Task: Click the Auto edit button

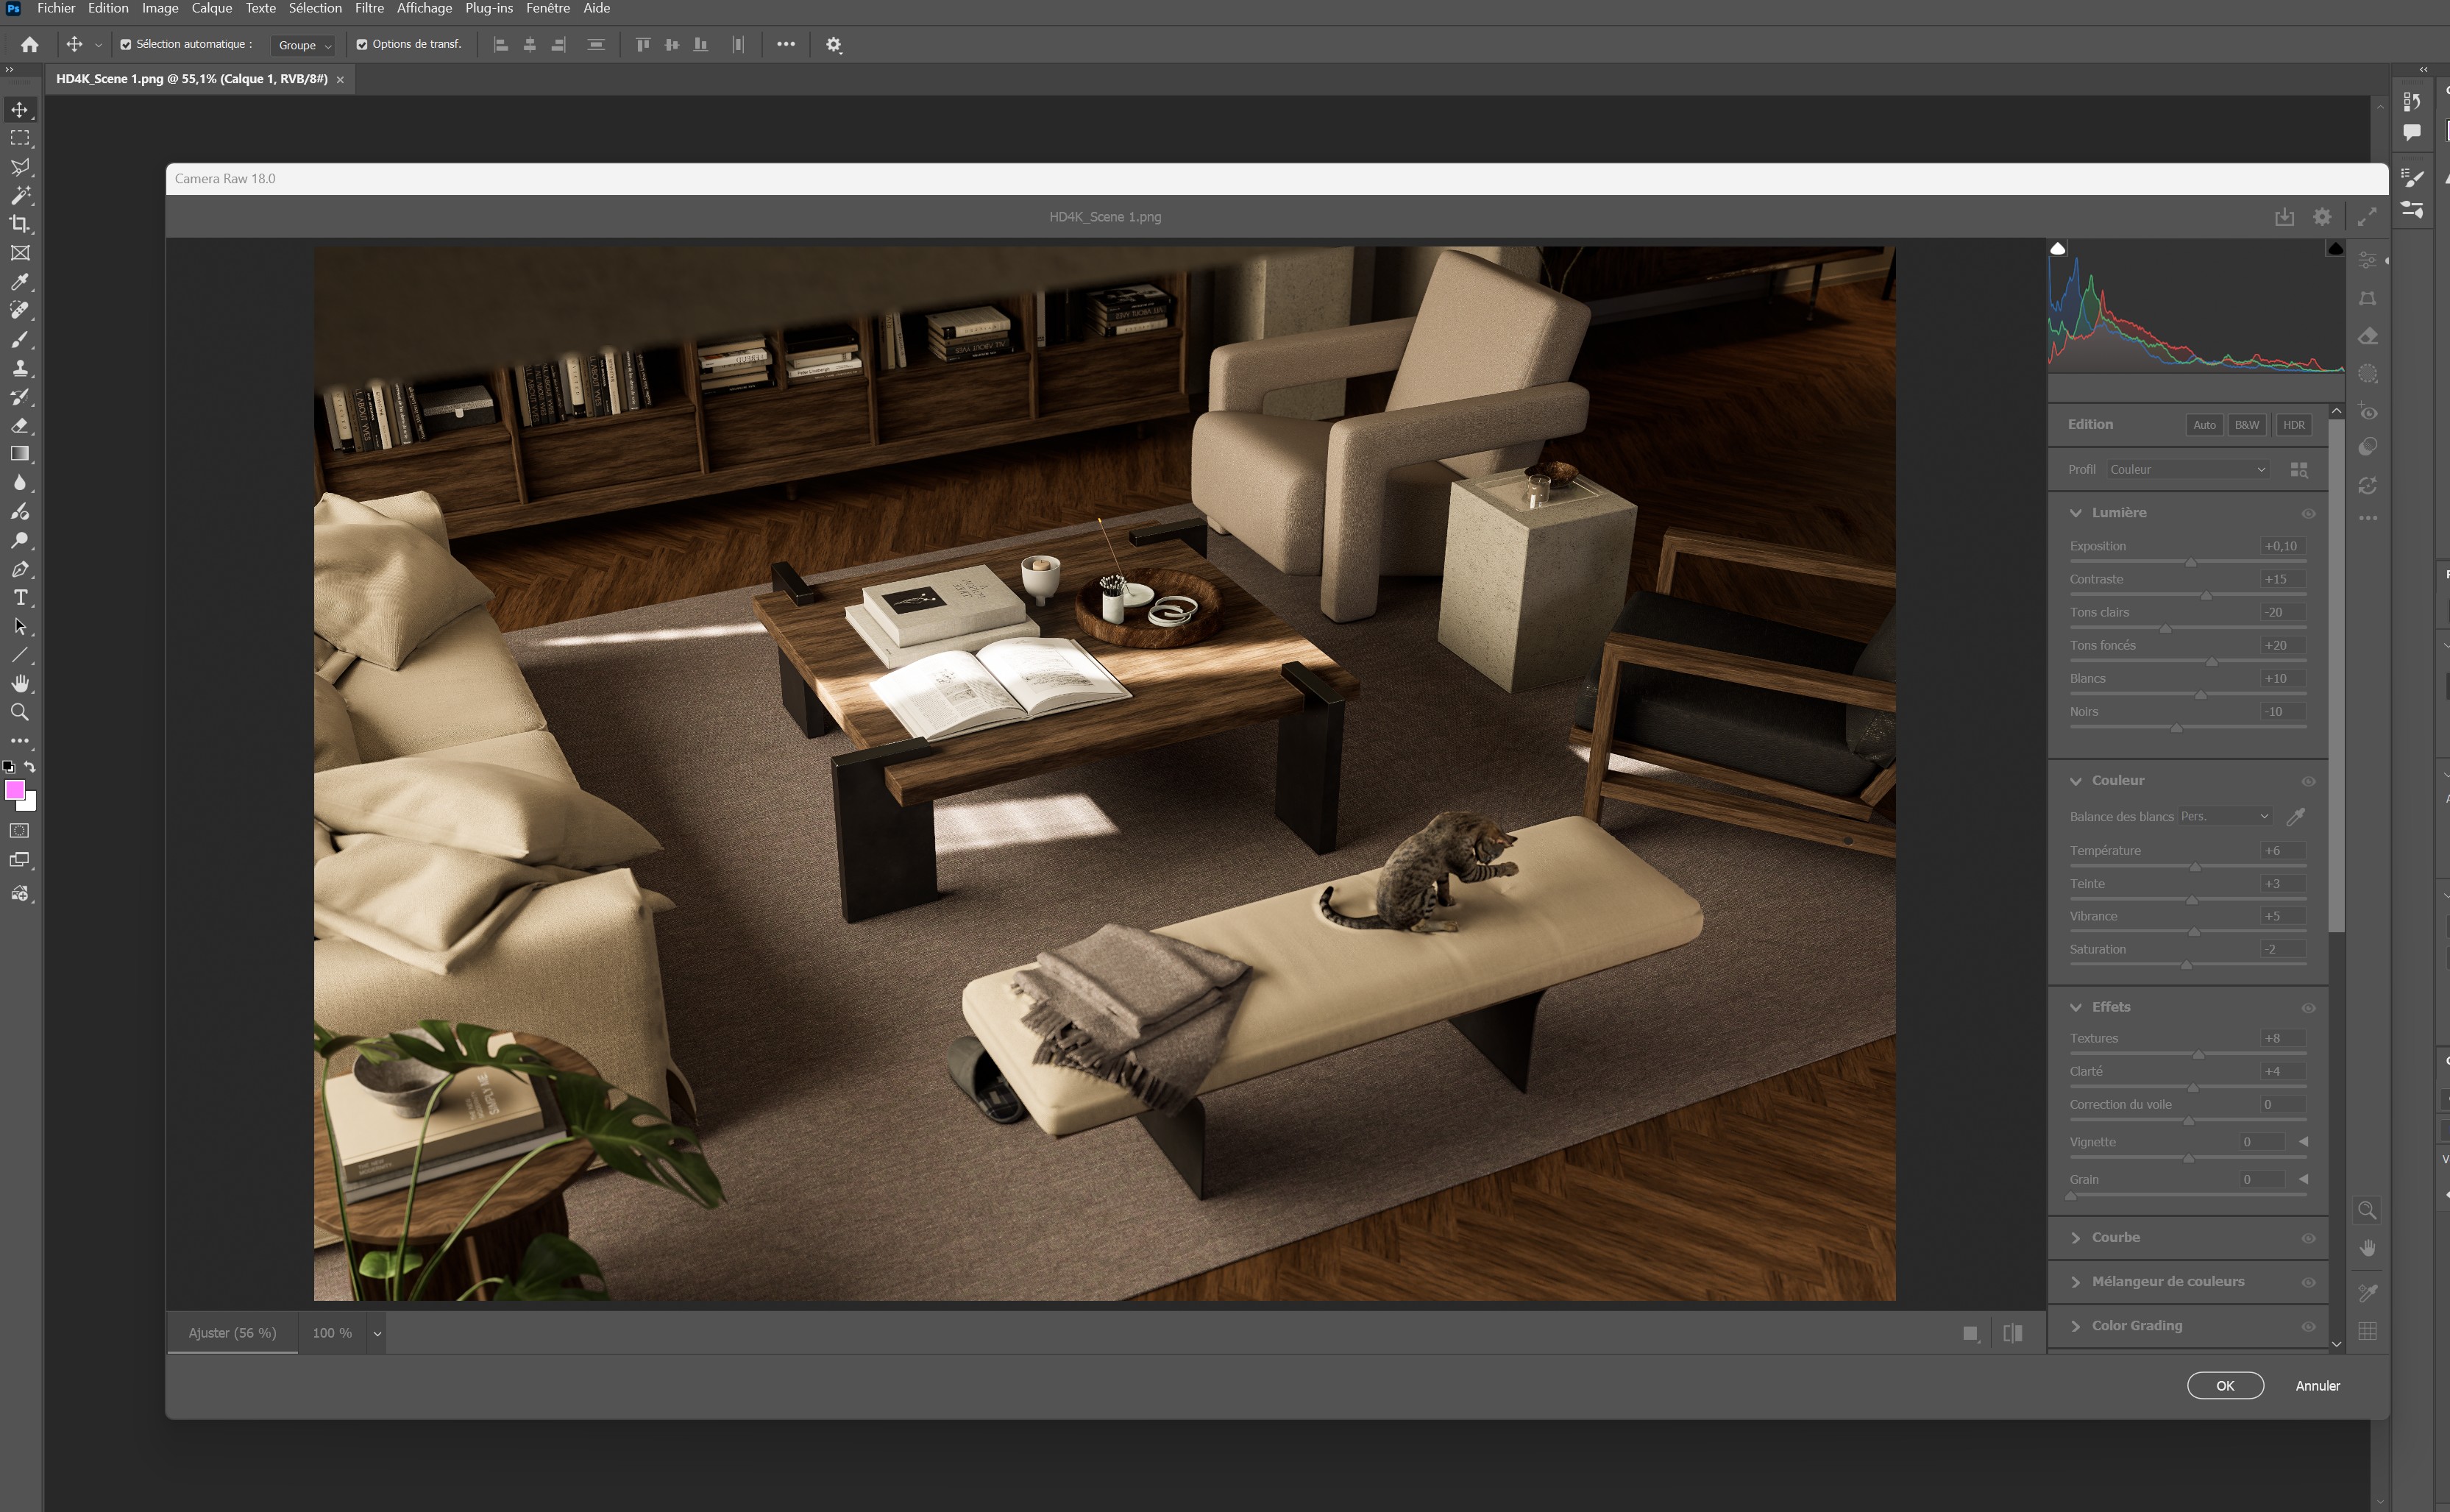Action: (x=2204, y=425)
